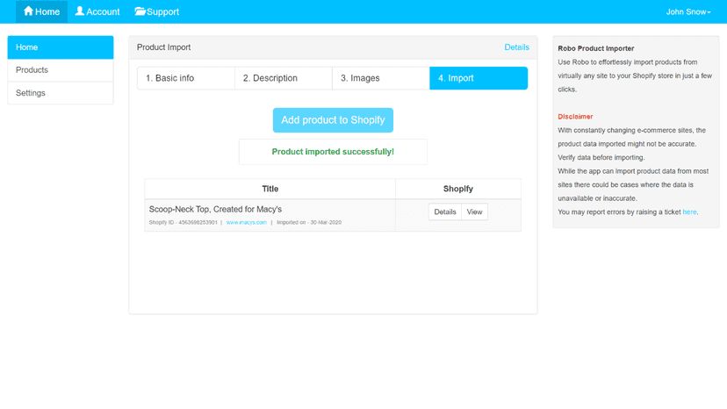Viewport: 727px width, 409px height.
Task: Open the John Snow user dropdown
Action: (688, 12)
